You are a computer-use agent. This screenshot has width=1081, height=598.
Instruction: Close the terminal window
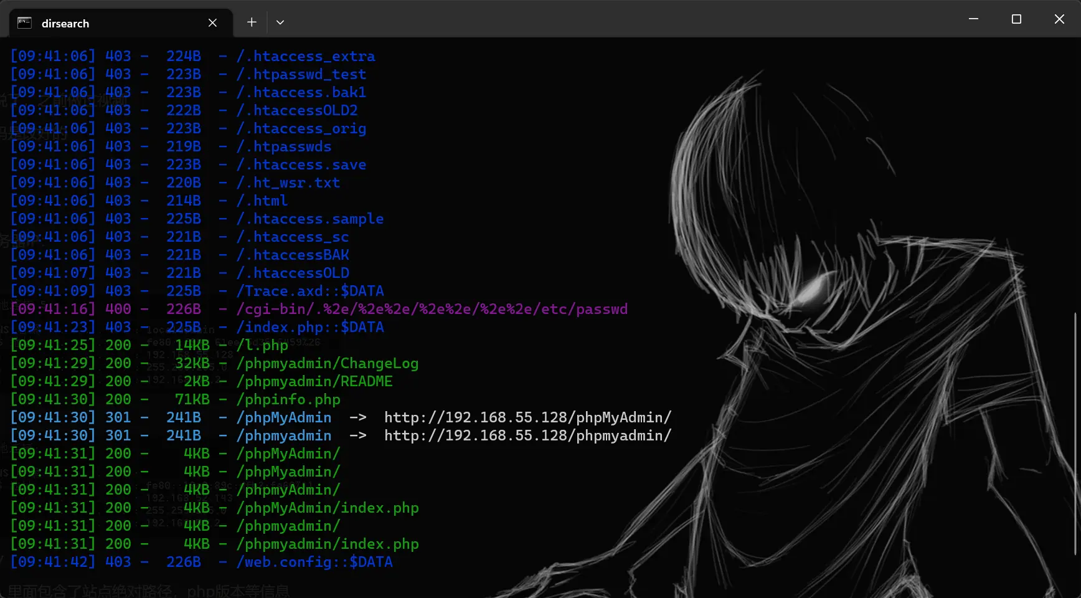tap(1059, 19)
